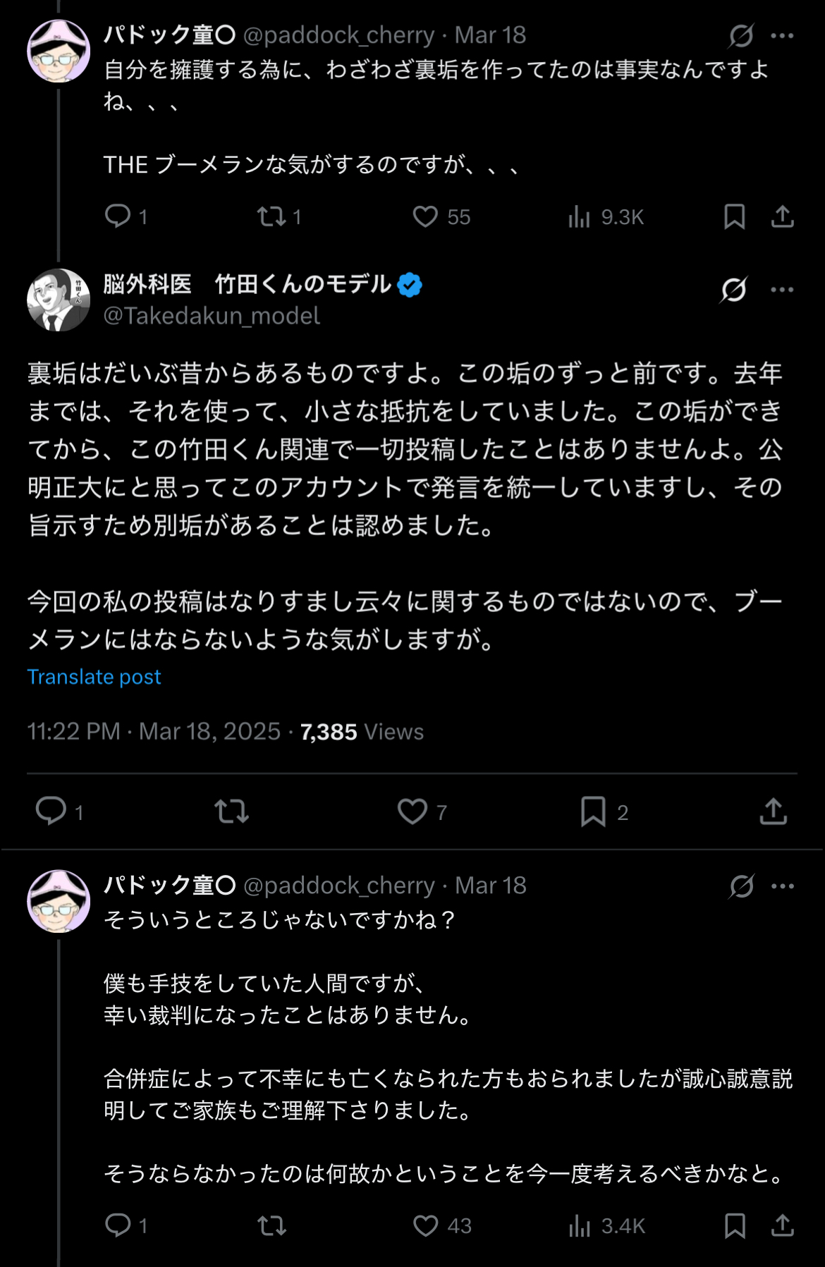View analytics showing 3.4K views
This screenshot has height=1267, width=825.
579,1226
